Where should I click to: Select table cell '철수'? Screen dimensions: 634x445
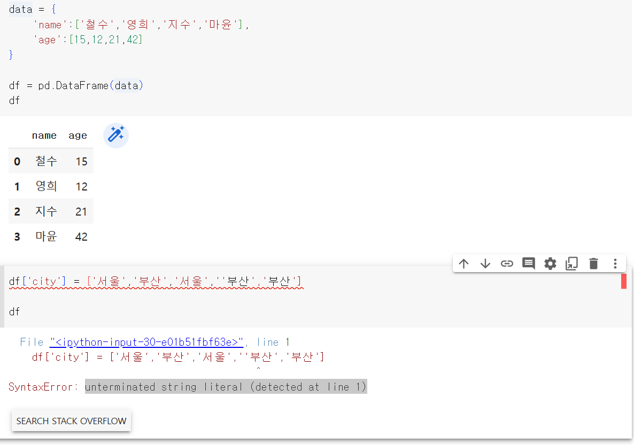pos(46,161)
